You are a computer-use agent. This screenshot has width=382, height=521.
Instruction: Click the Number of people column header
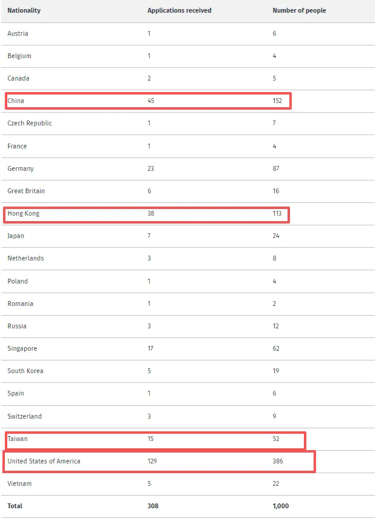(x=299, y=11)
